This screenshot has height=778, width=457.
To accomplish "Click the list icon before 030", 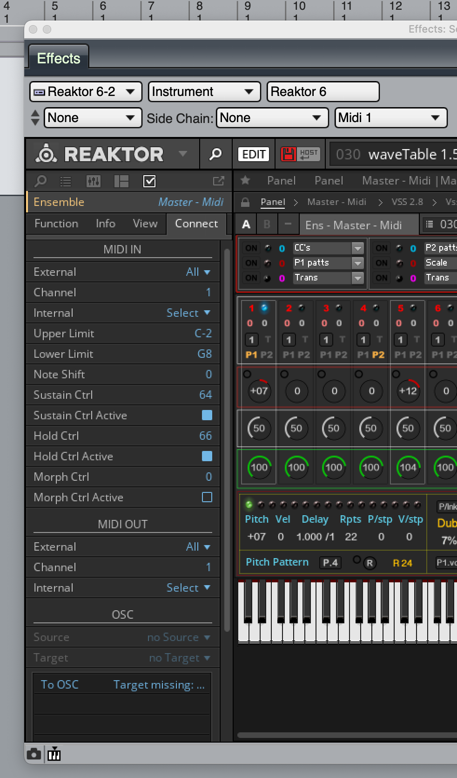I will coord(430,225).
